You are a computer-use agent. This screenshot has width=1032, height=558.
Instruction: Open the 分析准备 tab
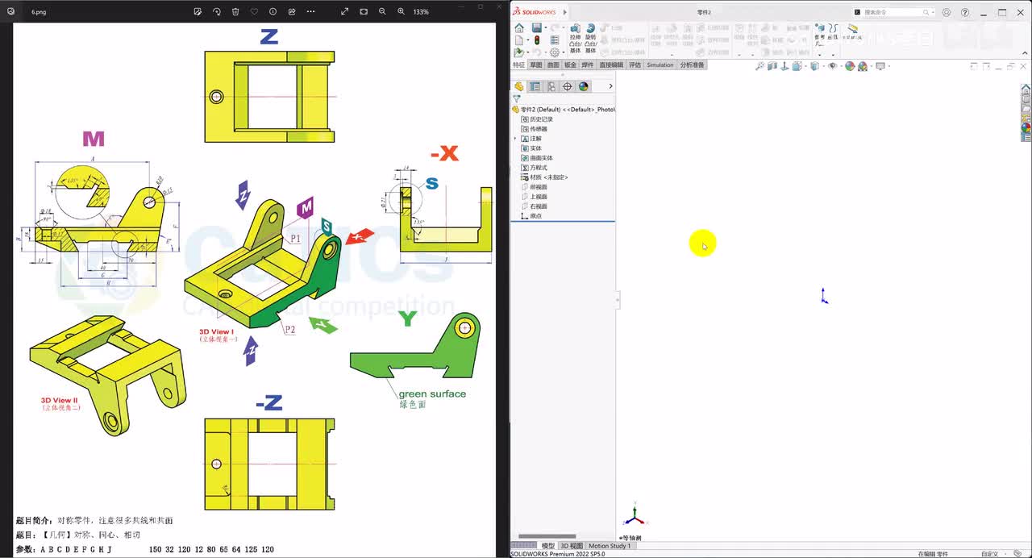[692, 65]
